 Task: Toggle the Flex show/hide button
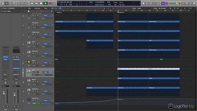tap(56, 8)
